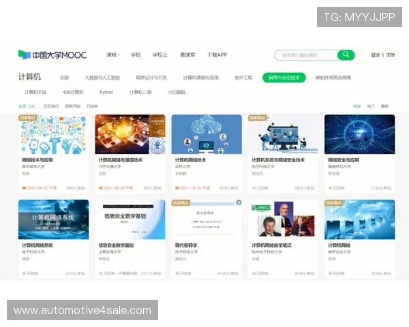Click the circular icon atop 现代密码学 thumbnail
The width and height of the screenshot is (409, 327).
pyautogui.click(x=239, y=202)
